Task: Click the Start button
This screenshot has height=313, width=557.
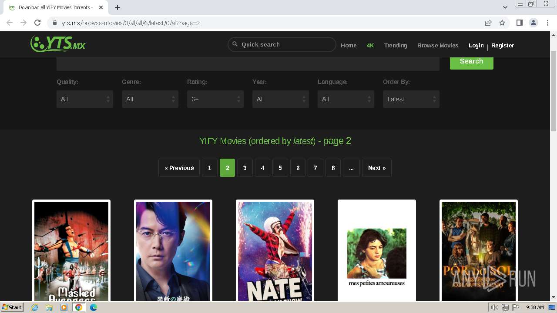Action: [x=12, y=307]
